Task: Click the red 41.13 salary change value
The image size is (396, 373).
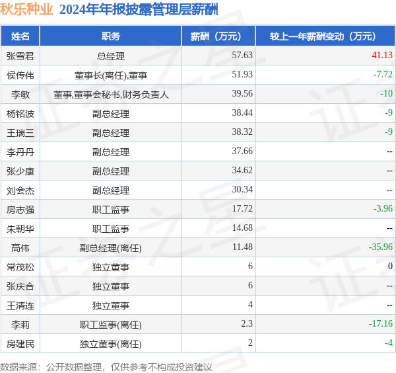Action: (381, 56)
